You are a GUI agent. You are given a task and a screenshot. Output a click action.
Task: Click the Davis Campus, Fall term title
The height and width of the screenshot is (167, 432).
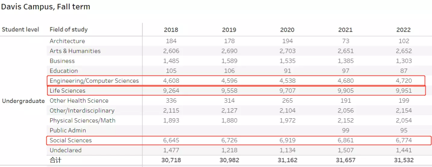[x=46, y=7]
